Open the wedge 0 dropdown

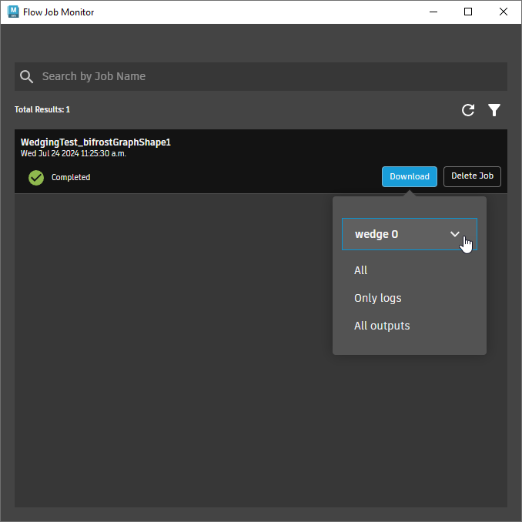click(x=409, y=234)
